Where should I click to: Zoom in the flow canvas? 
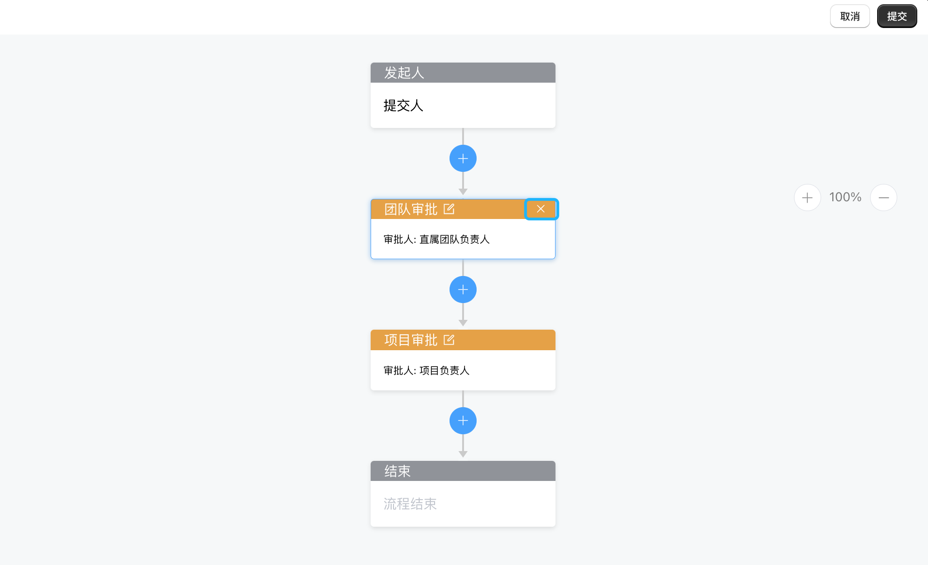click(x=807, y=198)
